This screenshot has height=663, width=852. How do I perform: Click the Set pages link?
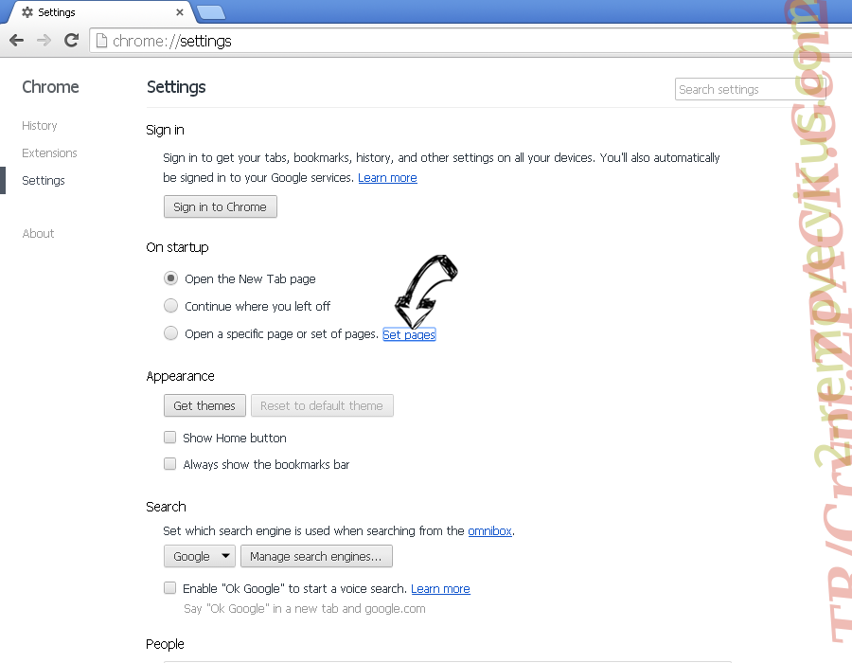[409, 334]
